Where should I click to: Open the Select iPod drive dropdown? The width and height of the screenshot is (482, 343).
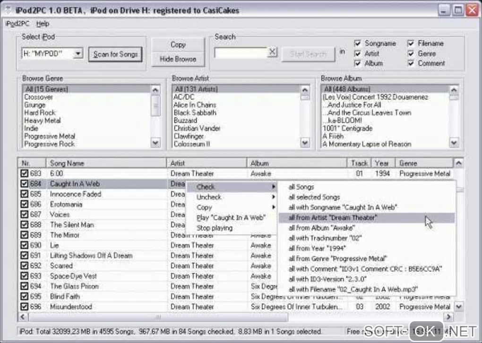78,54
